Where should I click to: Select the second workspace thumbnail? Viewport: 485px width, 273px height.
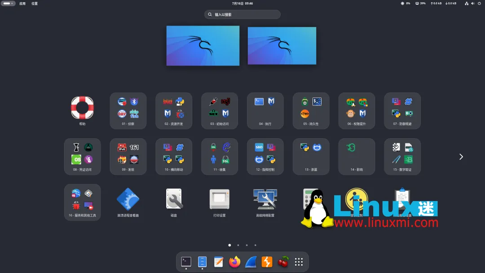click(282, 46)
